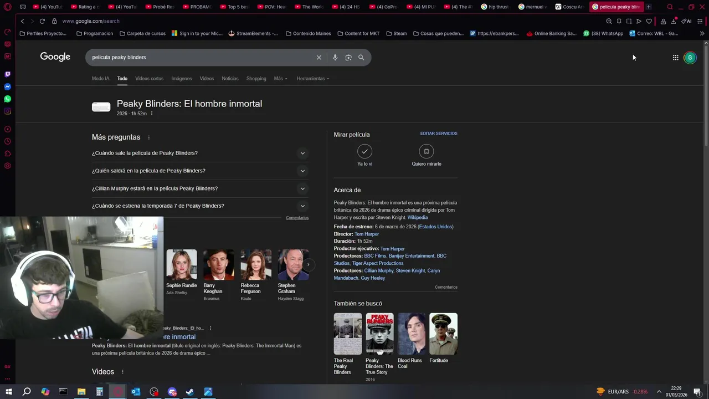Open the page zoom magnifier in address bar
Image resolution: width=709 pixels, height=399 pixels.
click(x=609, y=21)
